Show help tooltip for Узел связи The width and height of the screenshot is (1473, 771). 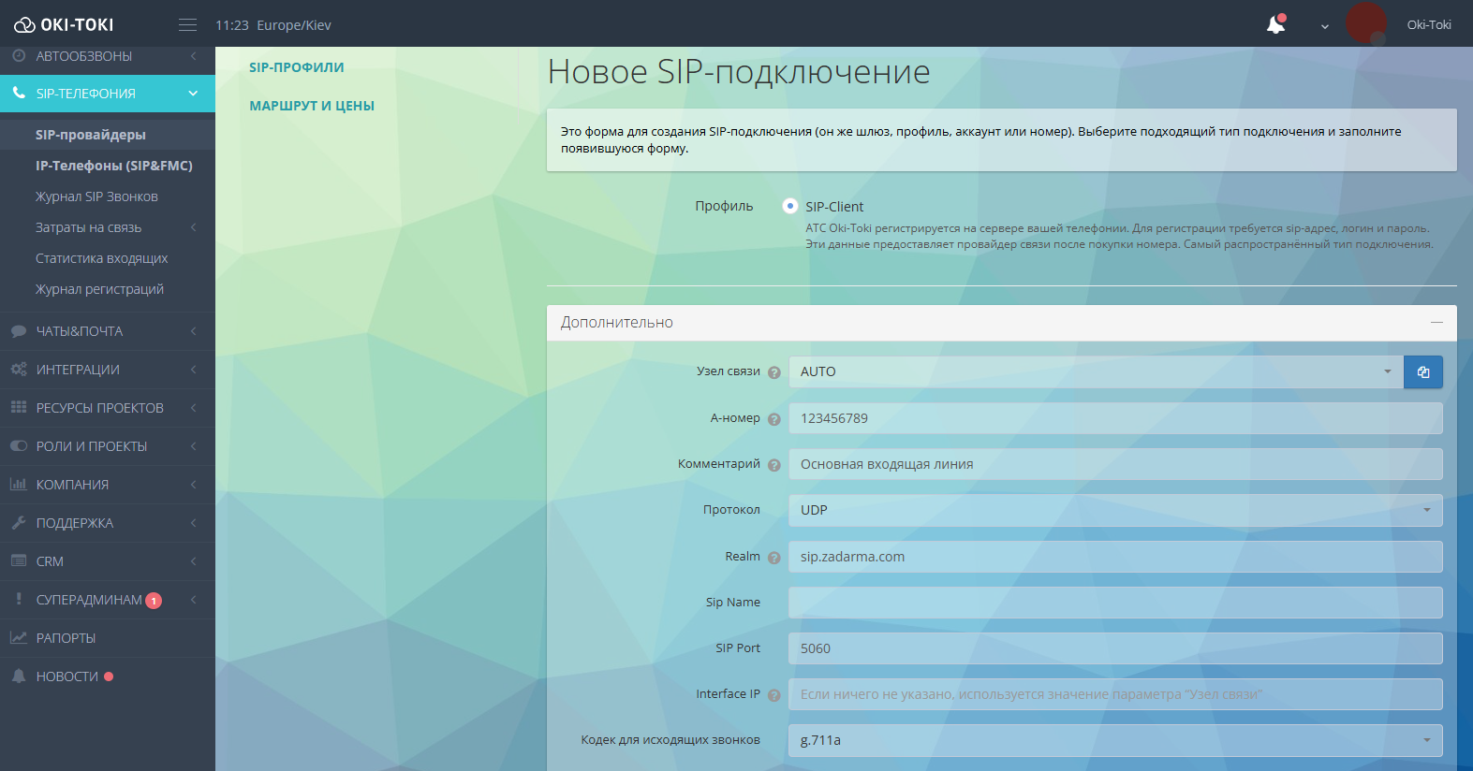[x=774, y=372]
